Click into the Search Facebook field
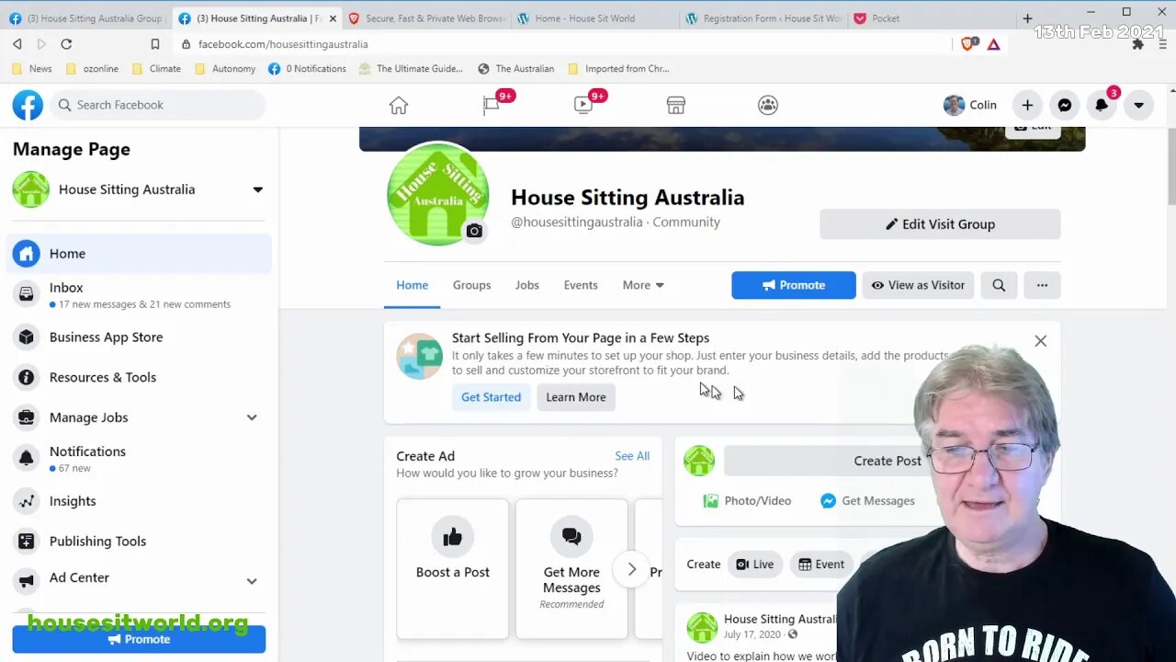The width and height of the screenshot is (1176, 662). point(158,105)
